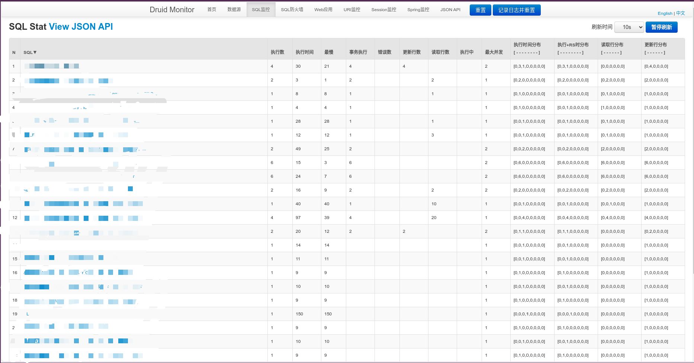This screenshot has width=694, height=363.
Task: Select execution time value 97
Action: 298,218
